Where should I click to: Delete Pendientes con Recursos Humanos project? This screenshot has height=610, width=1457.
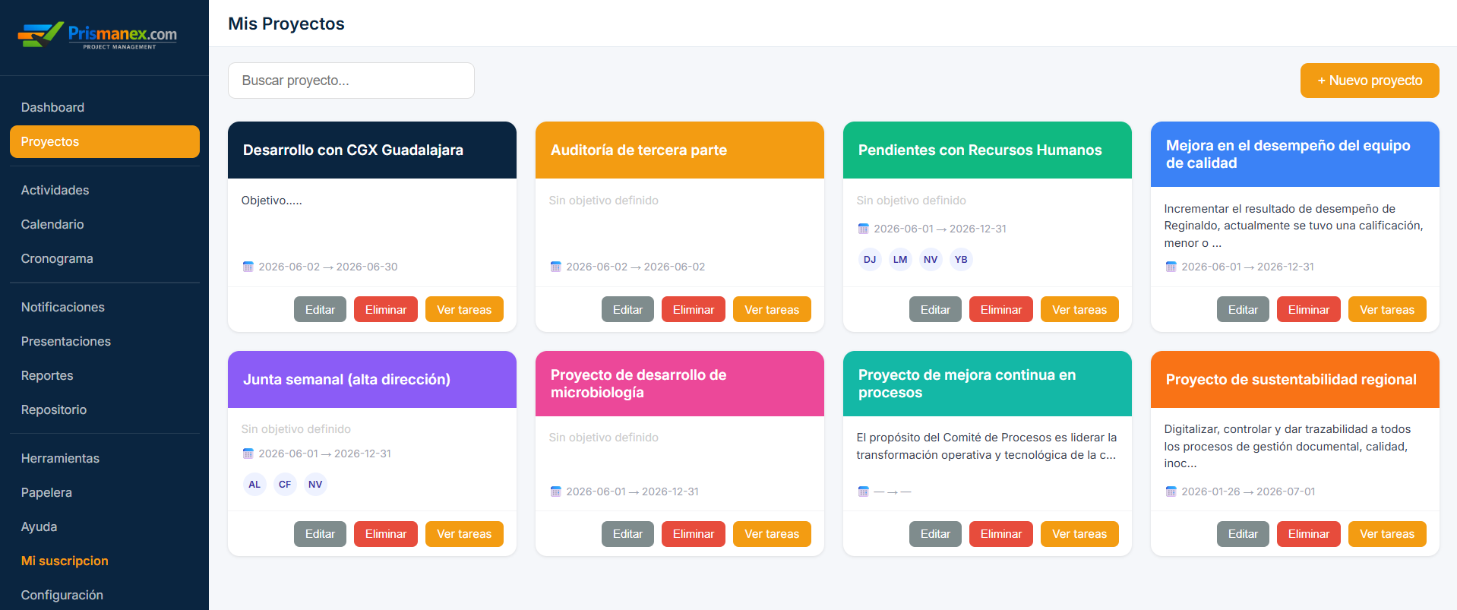click(1001, 309)
